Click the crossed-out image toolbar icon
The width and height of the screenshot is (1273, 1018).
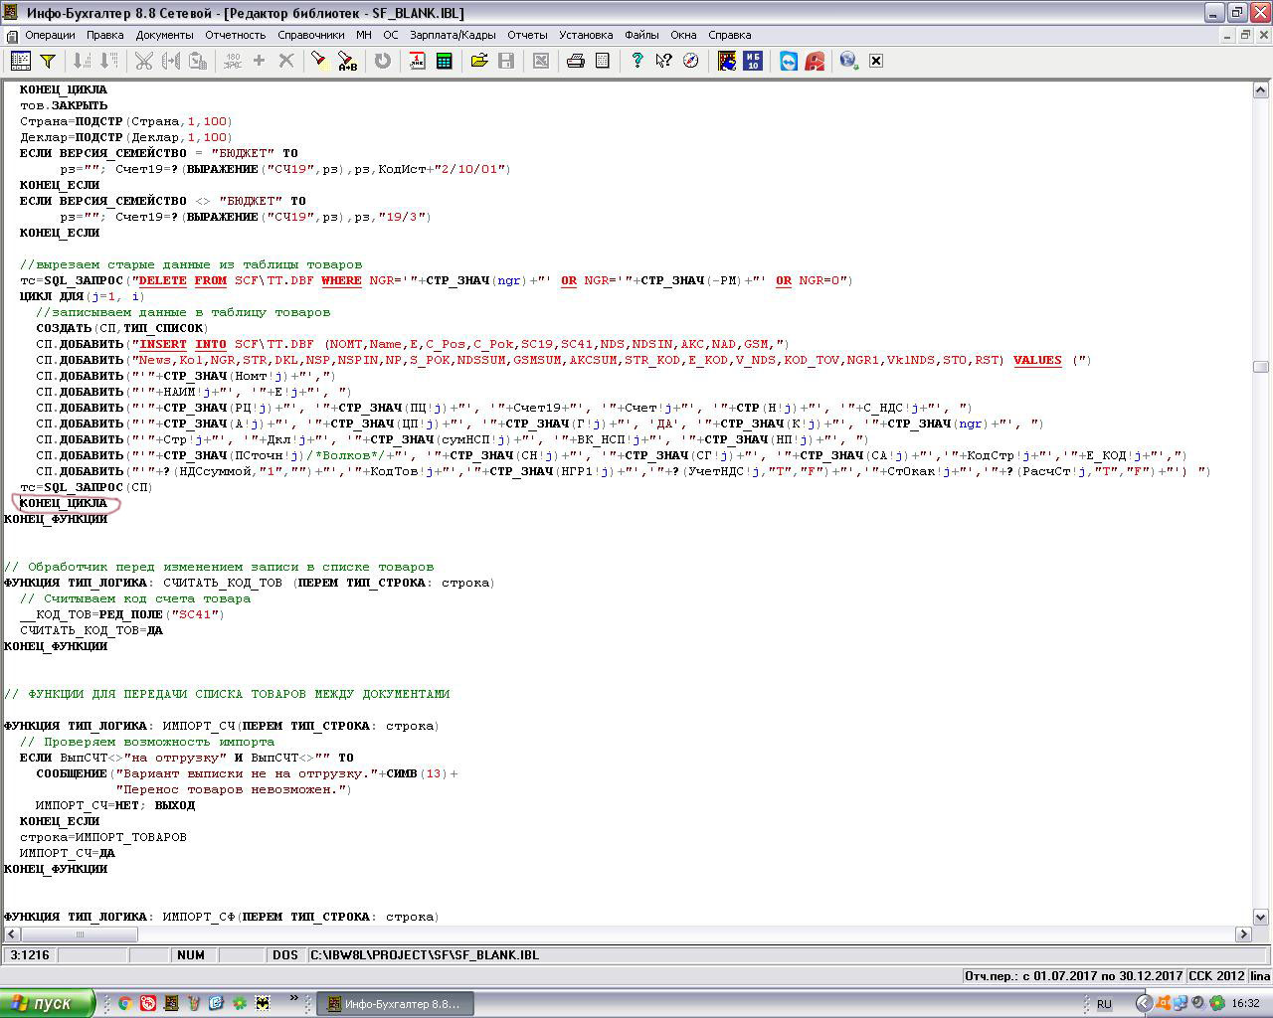click(540, 61)
